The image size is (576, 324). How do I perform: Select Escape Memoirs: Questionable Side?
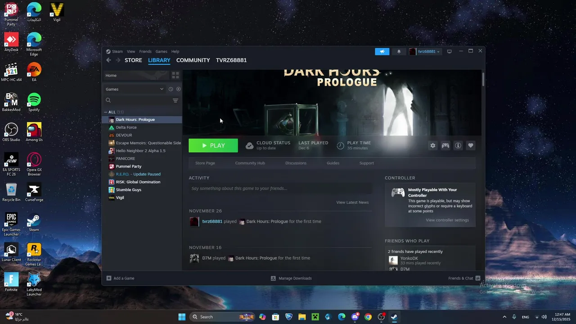click(142, 143)
